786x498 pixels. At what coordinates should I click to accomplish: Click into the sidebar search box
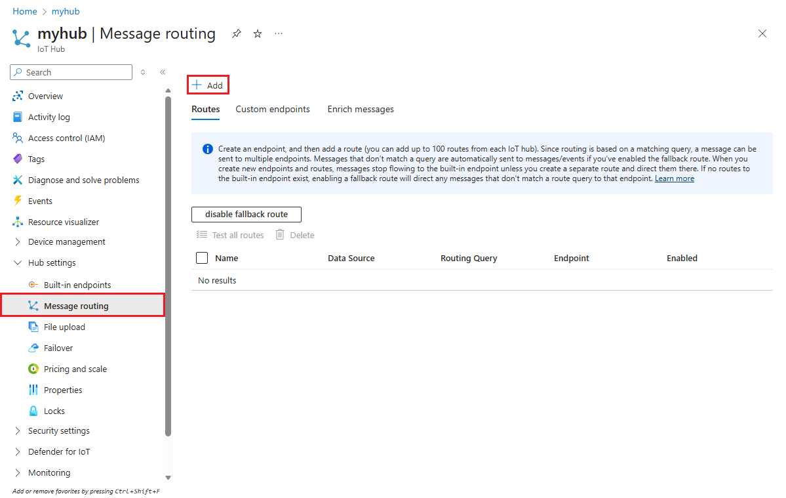click(70, 72)
